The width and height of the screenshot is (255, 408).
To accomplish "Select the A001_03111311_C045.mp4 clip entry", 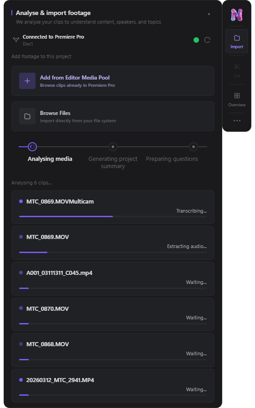I will click(113, 279).
